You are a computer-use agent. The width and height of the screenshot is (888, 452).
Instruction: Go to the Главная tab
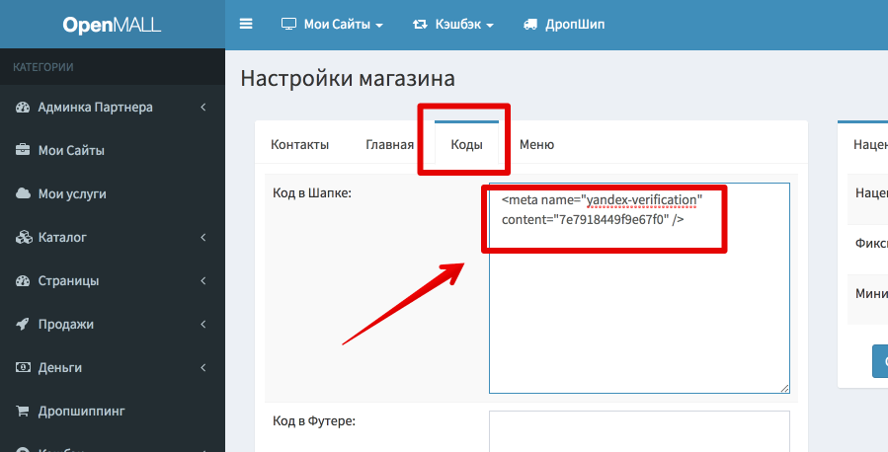coord(389,144)
